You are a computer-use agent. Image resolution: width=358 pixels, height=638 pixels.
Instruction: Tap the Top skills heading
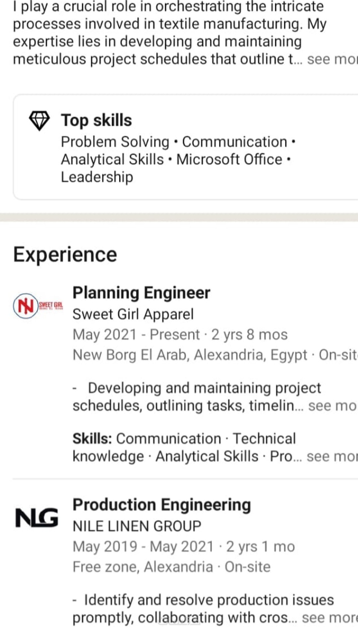pos(96,120)
